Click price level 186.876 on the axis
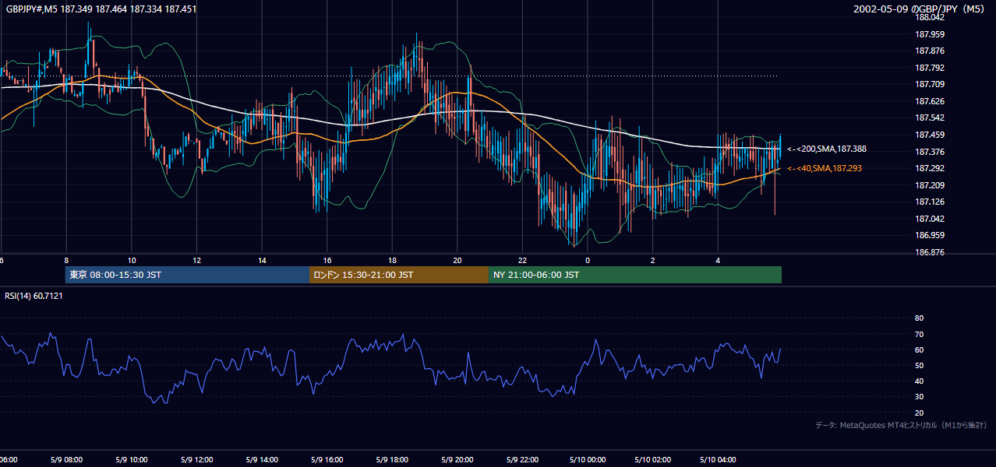The width and height of the screenshot is (996, 467). pyautogui.click(x=929, y=252)
